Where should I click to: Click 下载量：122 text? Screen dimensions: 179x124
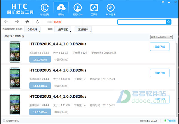(80, 53)
